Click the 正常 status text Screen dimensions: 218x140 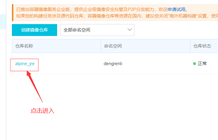pyautogui.click(x=202, y=64)
